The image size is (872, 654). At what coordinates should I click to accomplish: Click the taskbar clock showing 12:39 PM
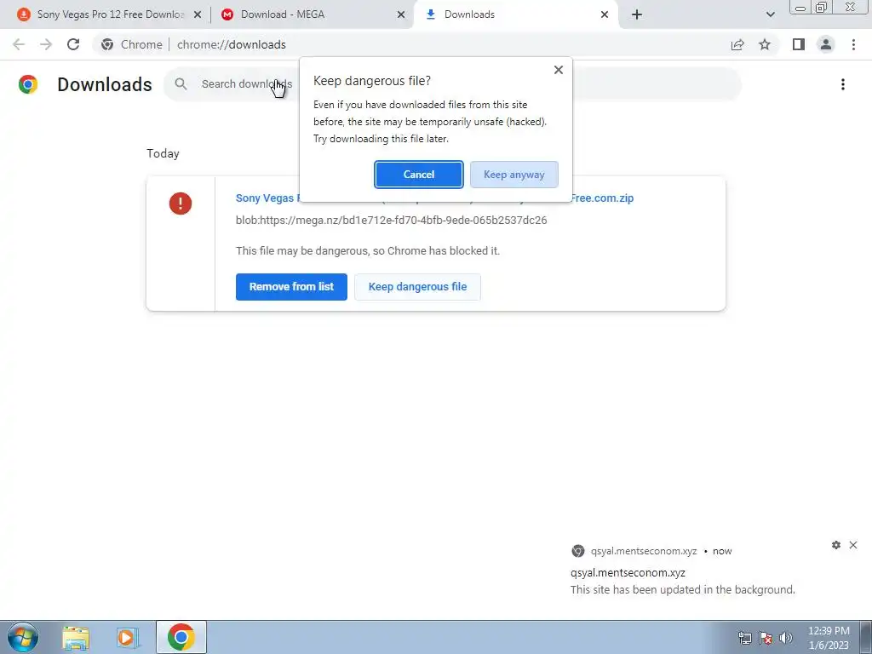pyautogui.click(x=829, y=638)
